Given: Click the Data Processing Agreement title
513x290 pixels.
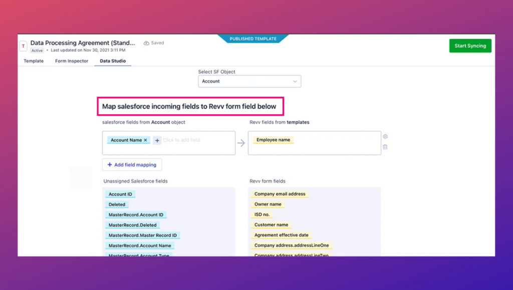Looking at the screenshot, I should pyautogui.click(x=83, y=43).
